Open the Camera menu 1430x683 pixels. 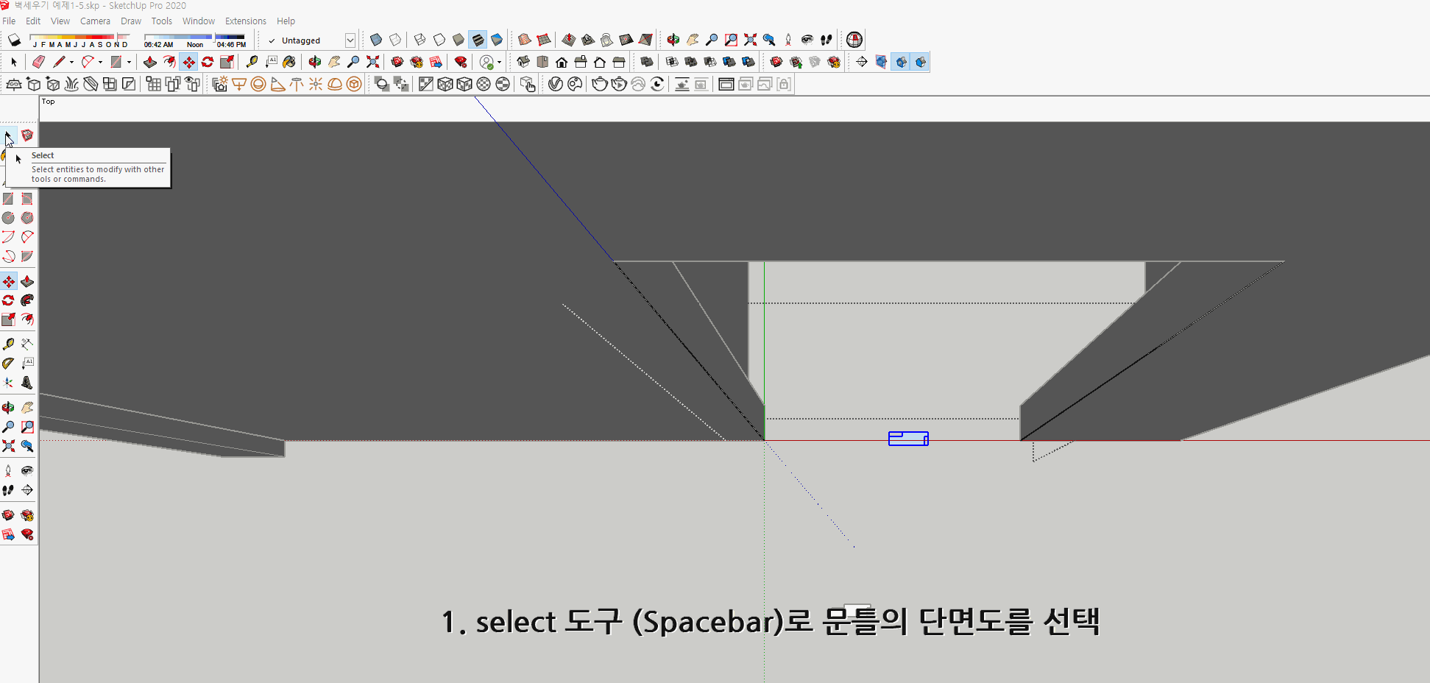[95, 21]
